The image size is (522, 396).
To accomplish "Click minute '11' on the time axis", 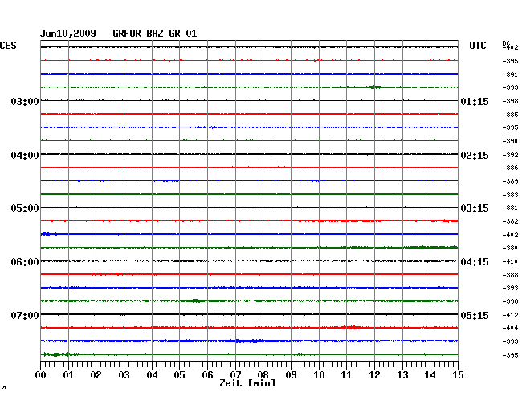I will 346,375.
